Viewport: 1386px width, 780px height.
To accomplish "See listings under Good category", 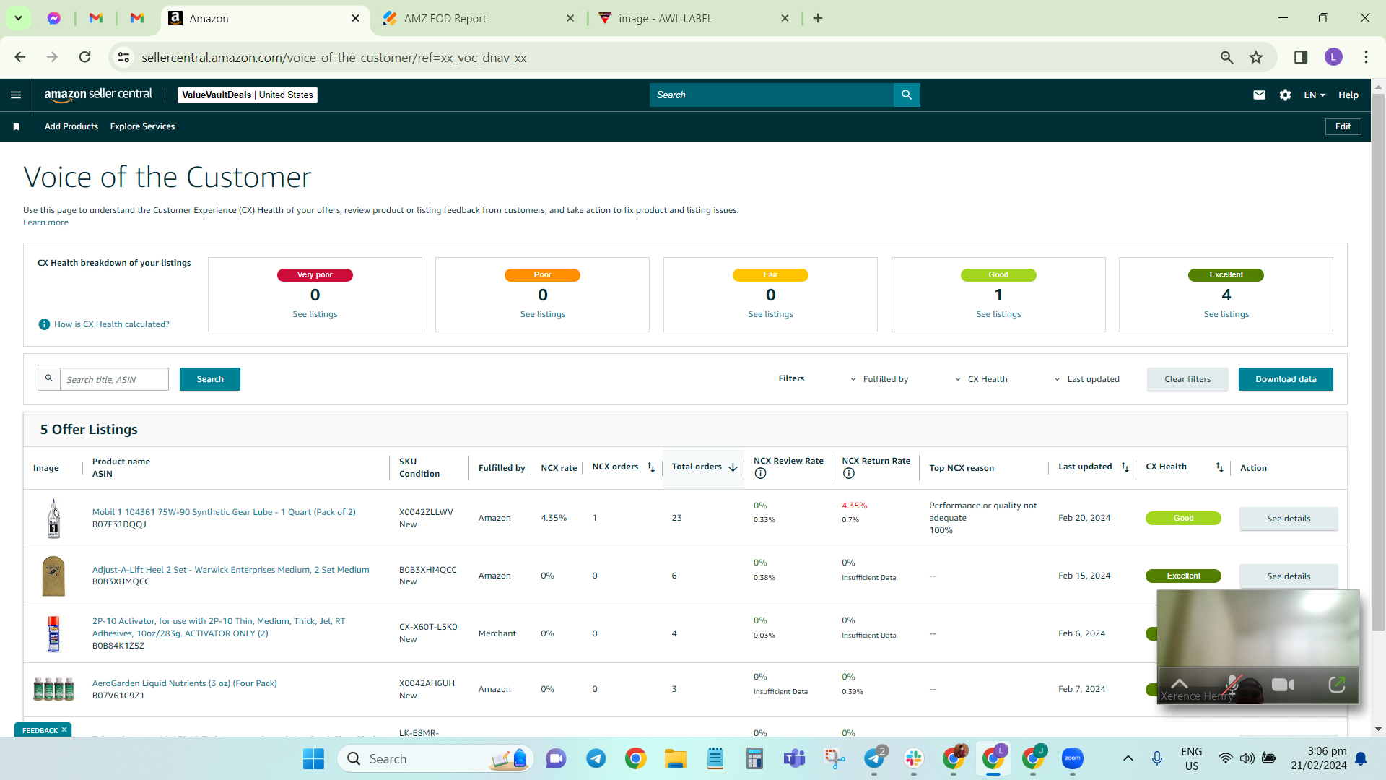I will (x=998, y=314).
